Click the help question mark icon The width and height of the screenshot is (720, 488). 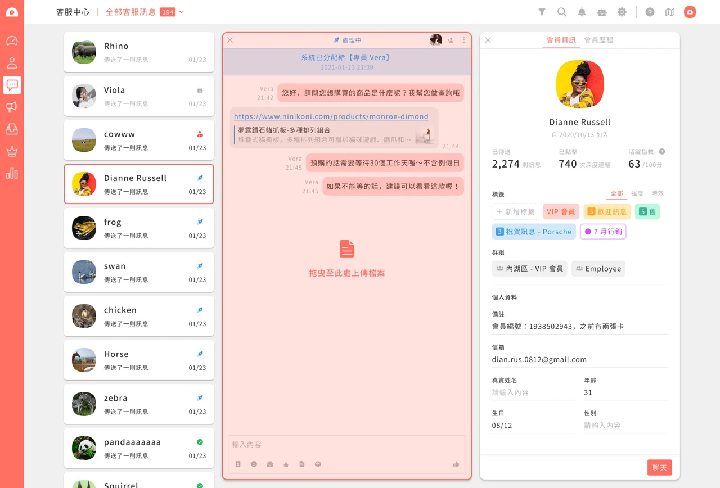(x=650, y=12)
